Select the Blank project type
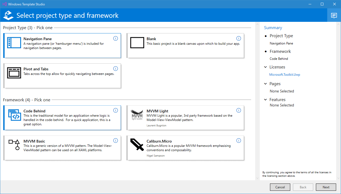 pyautogui.click(x=185, y=45)
